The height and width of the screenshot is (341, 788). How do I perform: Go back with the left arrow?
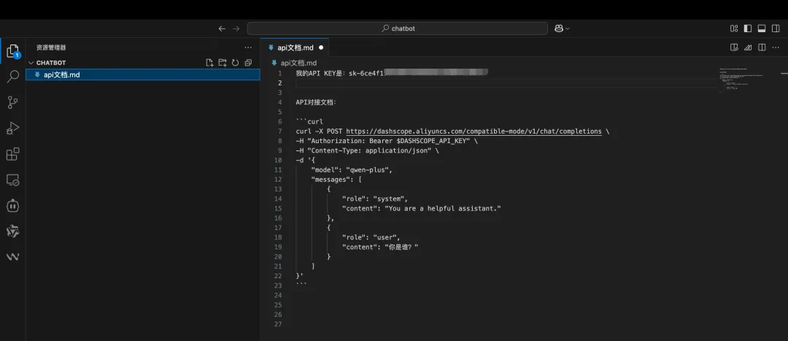(x=222, y=28)
